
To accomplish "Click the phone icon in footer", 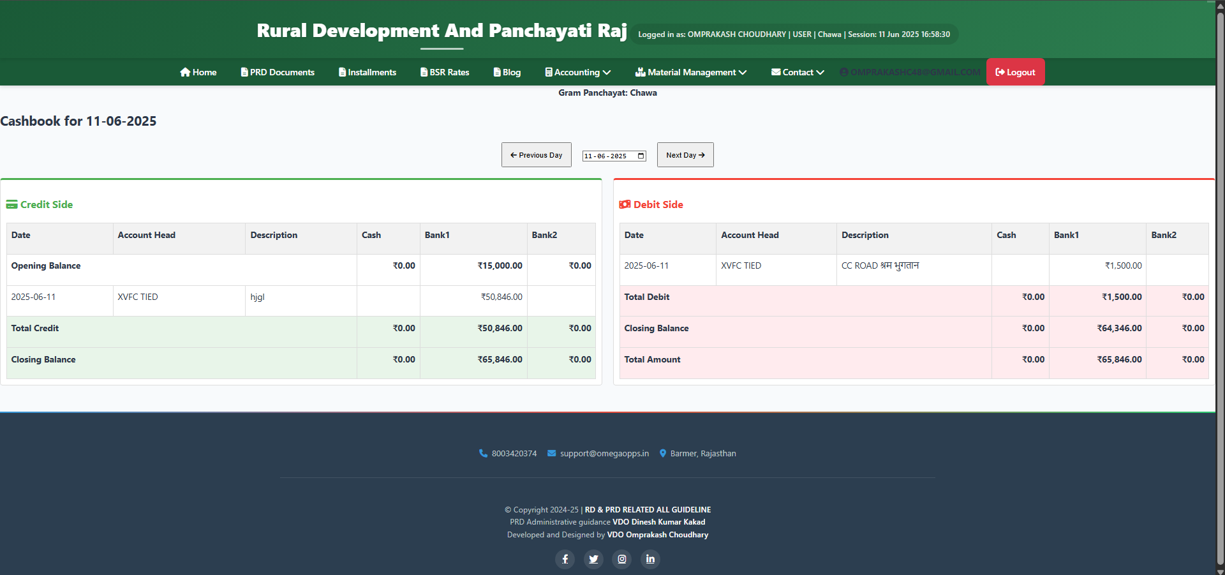I will (x=484, y=454).
